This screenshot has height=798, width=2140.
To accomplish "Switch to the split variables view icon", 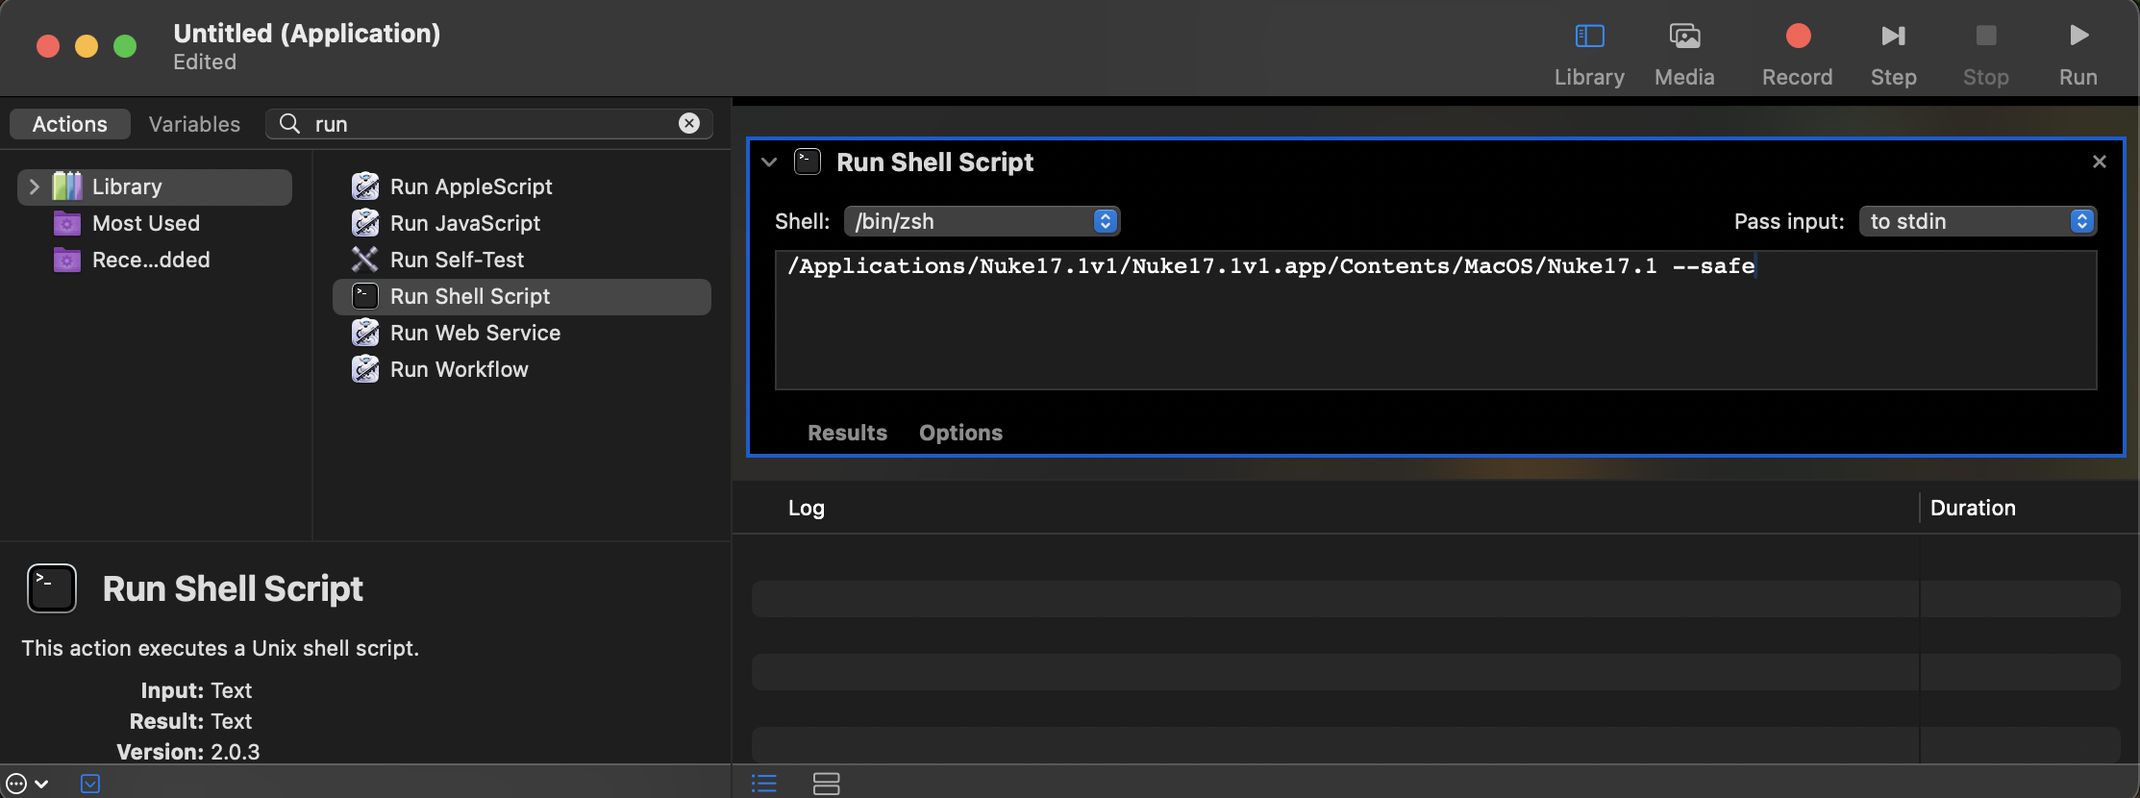I will coord(826,784).
